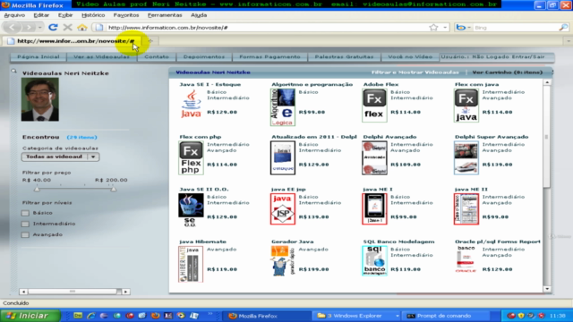This screenshot has width=573, height=322.
Task: Open the Java SE I - Estoque course icon
Action: 191,104
